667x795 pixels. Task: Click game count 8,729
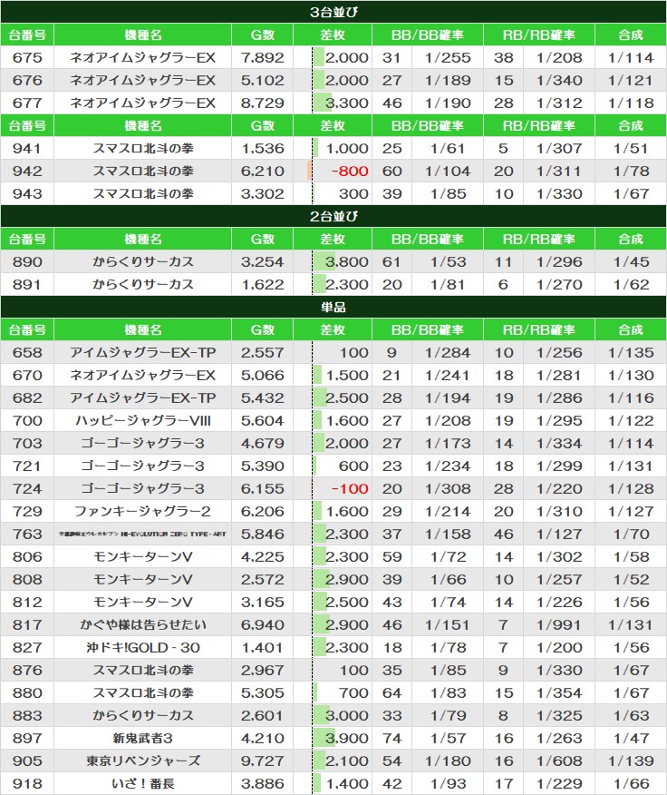262,103
